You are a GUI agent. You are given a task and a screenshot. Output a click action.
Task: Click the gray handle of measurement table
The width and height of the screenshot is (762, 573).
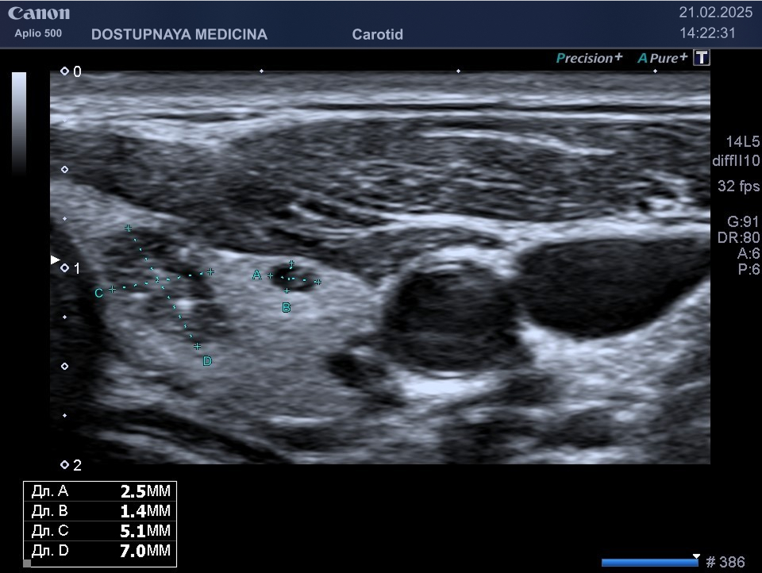coord(27,564)
